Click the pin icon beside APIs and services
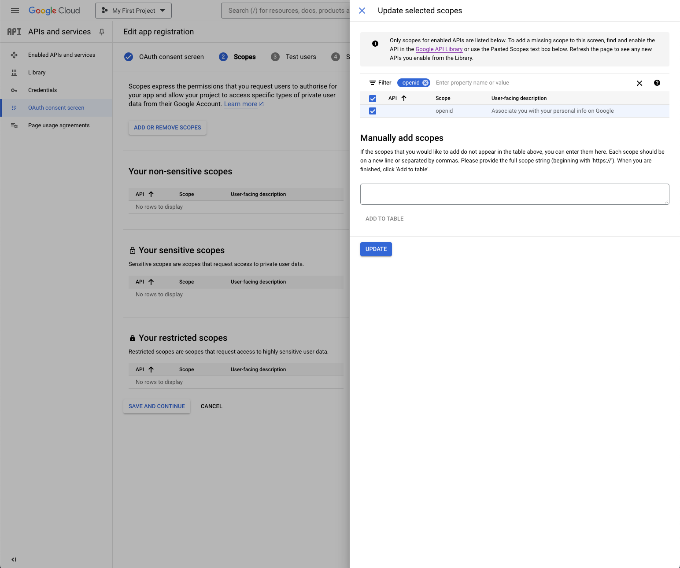Viewport: 680px width, 568px height. click(x=102, y=32)
